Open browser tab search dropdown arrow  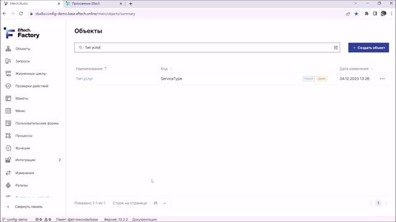tap(356, 3)
